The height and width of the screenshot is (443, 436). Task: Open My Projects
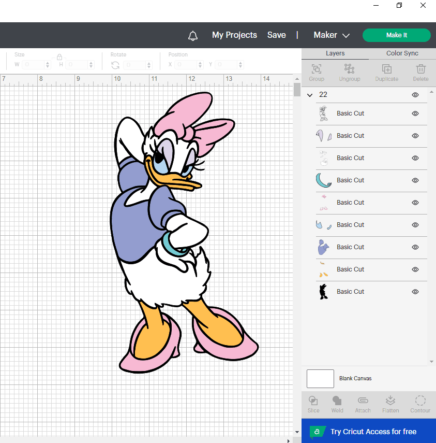[x=234, y=35]
